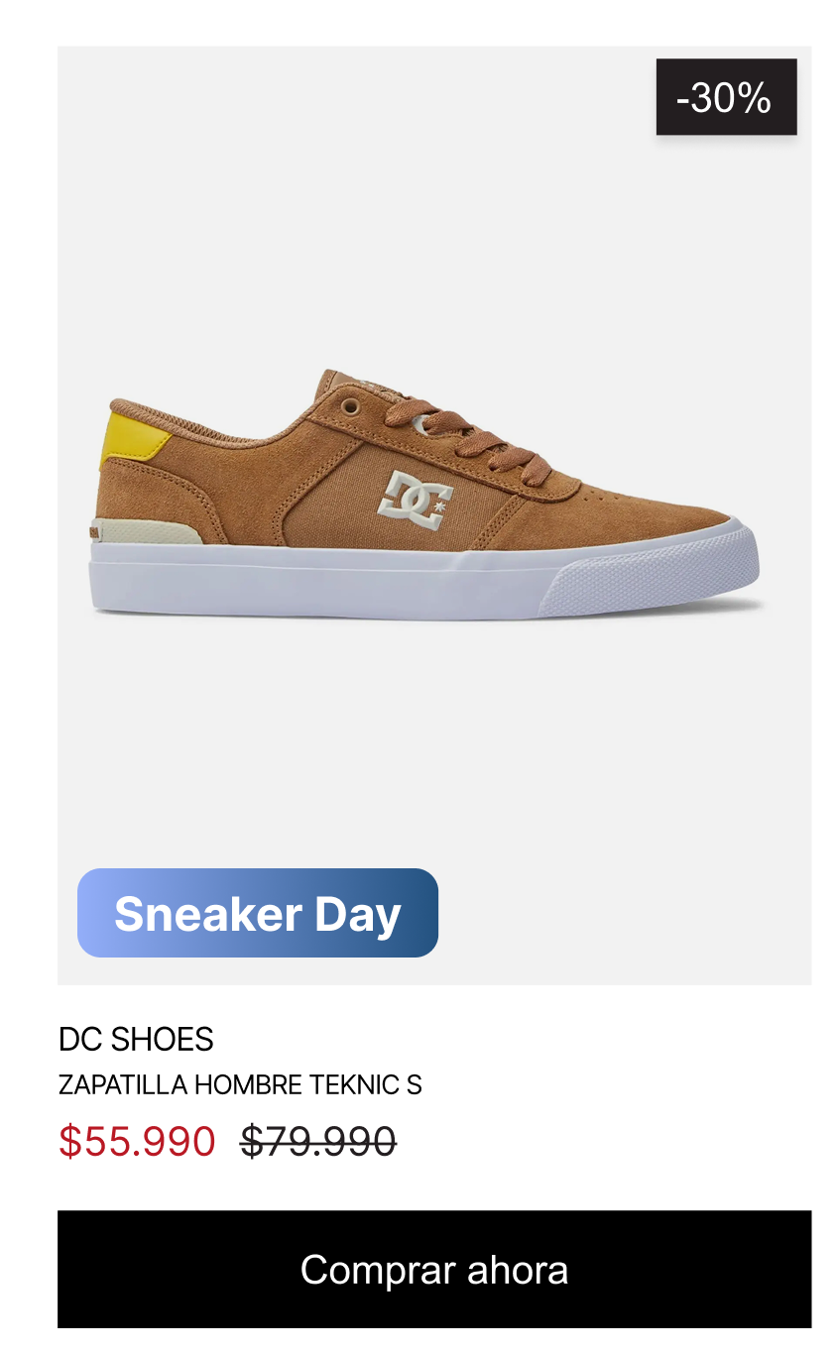This screenshot has height=1353, width=837.
Task: Click the crossed-out price $79.990
Action: (x=317, y=1142)
